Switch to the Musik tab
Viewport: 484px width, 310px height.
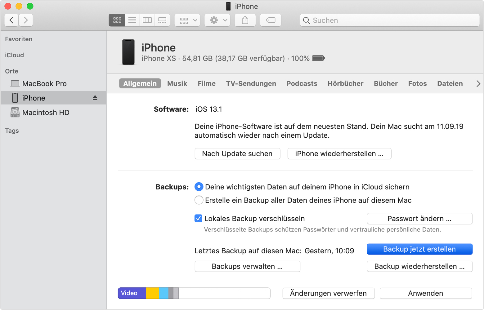point(177,83)
